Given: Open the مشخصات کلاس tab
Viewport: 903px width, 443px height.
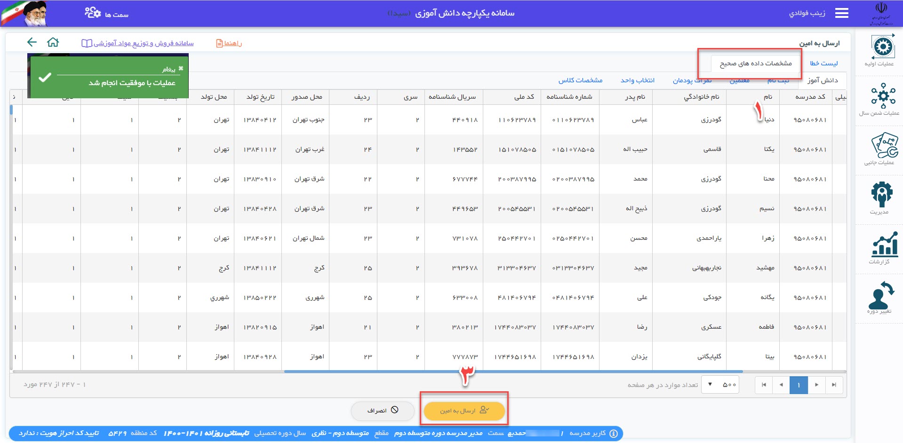Looking at the screenshot, I should coord(580,80).
